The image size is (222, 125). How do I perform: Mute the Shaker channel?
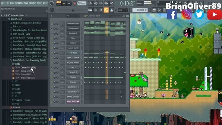tap(52, 77)
